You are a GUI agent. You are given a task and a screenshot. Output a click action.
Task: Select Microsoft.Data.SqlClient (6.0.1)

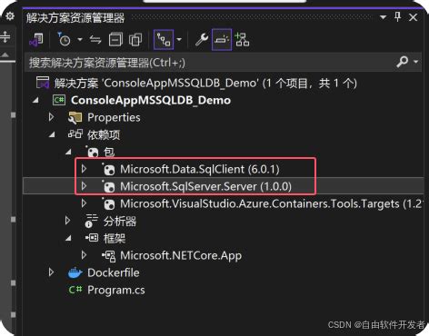tap(200, 169)
